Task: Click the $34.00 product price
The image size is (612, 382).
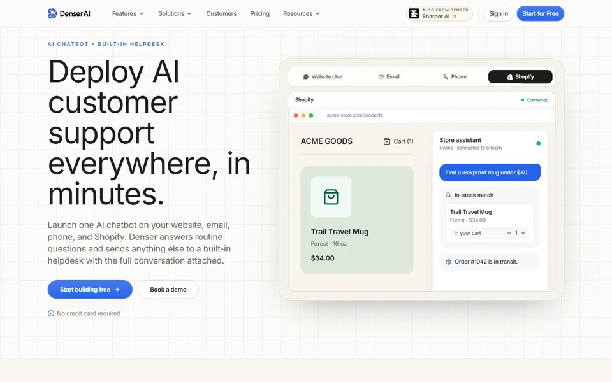Action: pyautogui.click(x=323, y=258)
